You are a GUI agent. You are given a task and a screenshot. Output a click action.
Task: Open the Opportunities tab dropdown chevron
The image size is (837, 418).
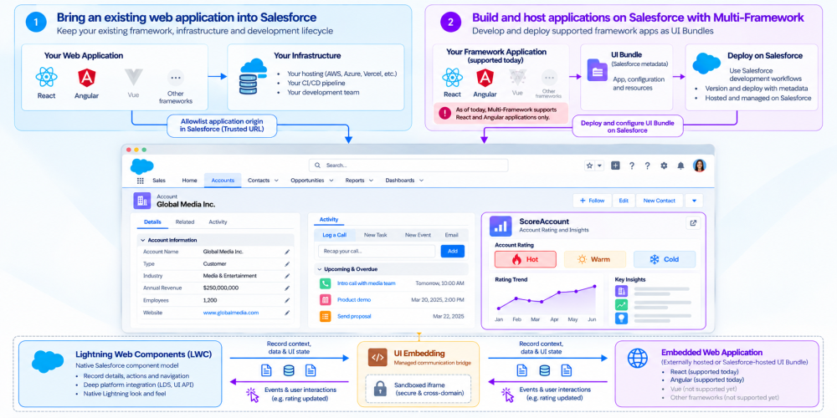coord(331,181)
